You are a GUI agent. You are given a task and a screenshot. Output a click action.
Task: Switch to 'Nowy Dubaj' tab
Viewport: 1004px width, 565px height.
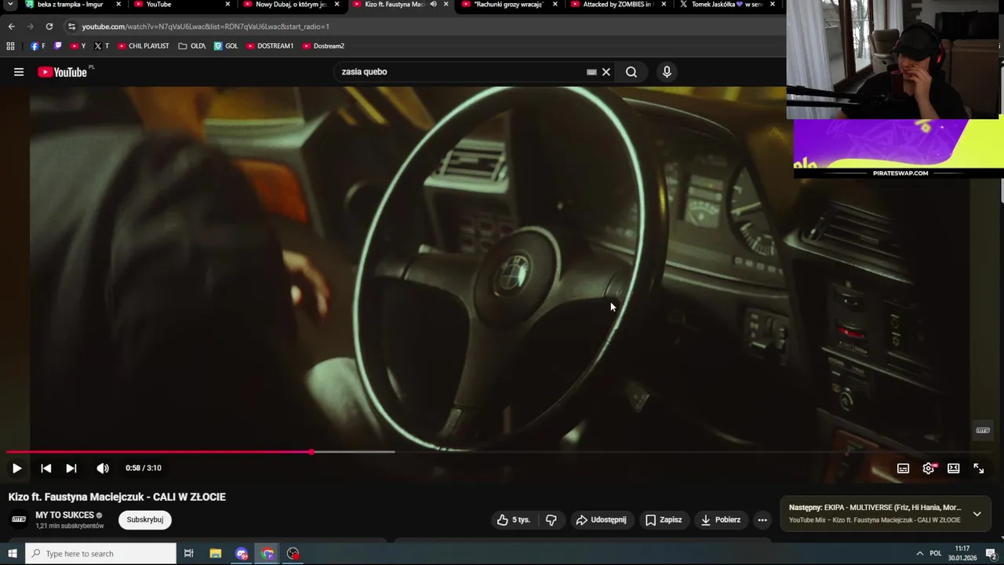(x=291, y=5)
